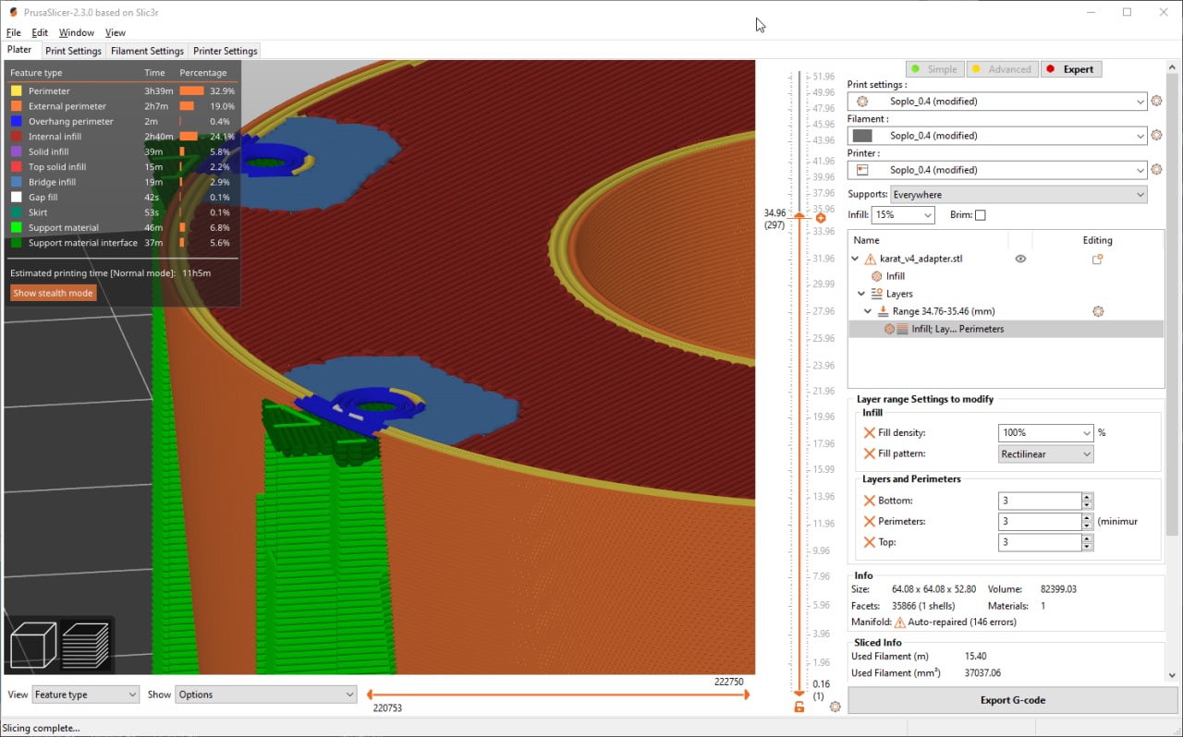Add color change plus icon on layer slider

821,218
